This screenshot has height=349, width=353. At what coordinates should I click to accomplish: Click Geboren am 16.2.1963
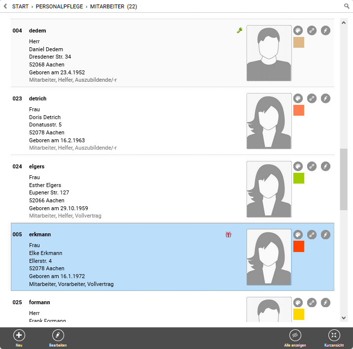(57, 140)
